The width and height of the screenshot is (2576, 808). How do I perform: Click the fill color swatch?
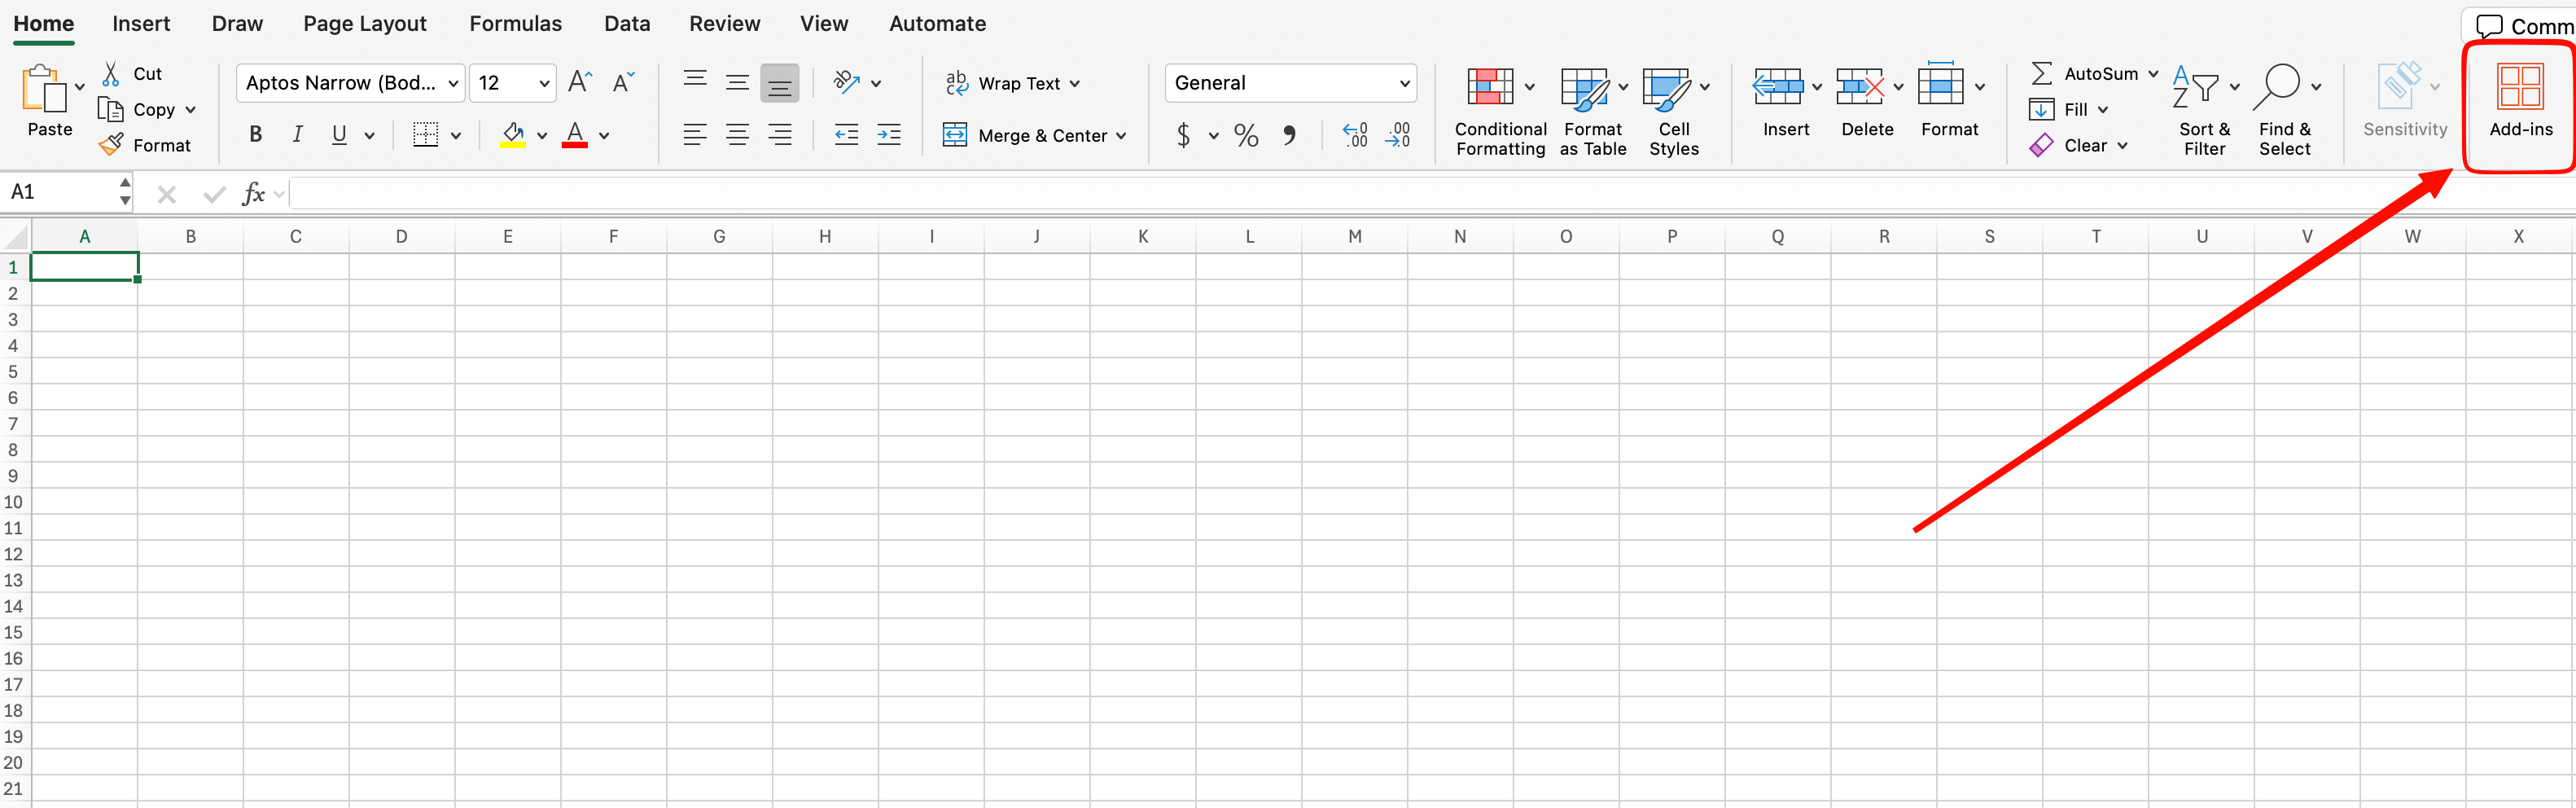tap(514, 134)
